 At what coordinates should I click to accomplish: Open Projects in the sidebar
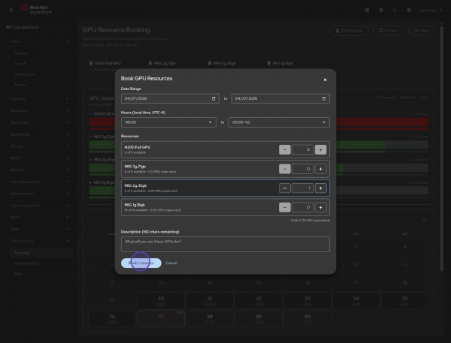(22, 53)
